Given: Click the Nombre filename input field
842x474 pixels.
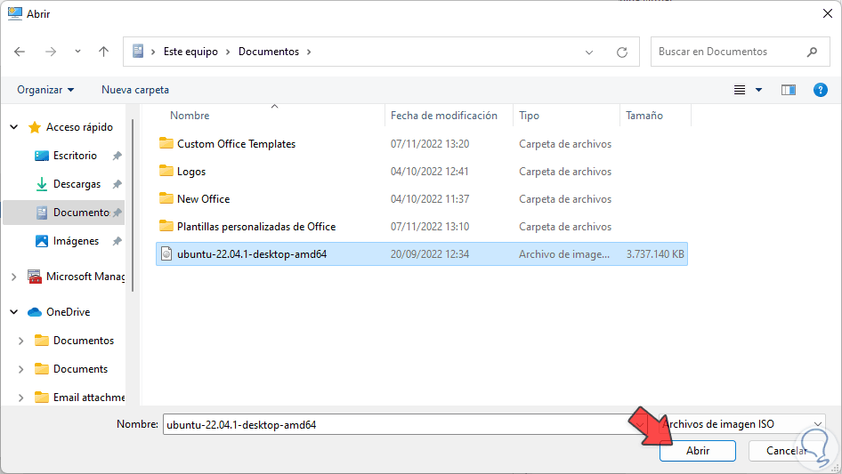Looking at the screenshot, I should pyautogui.click(x=397, y=424).
